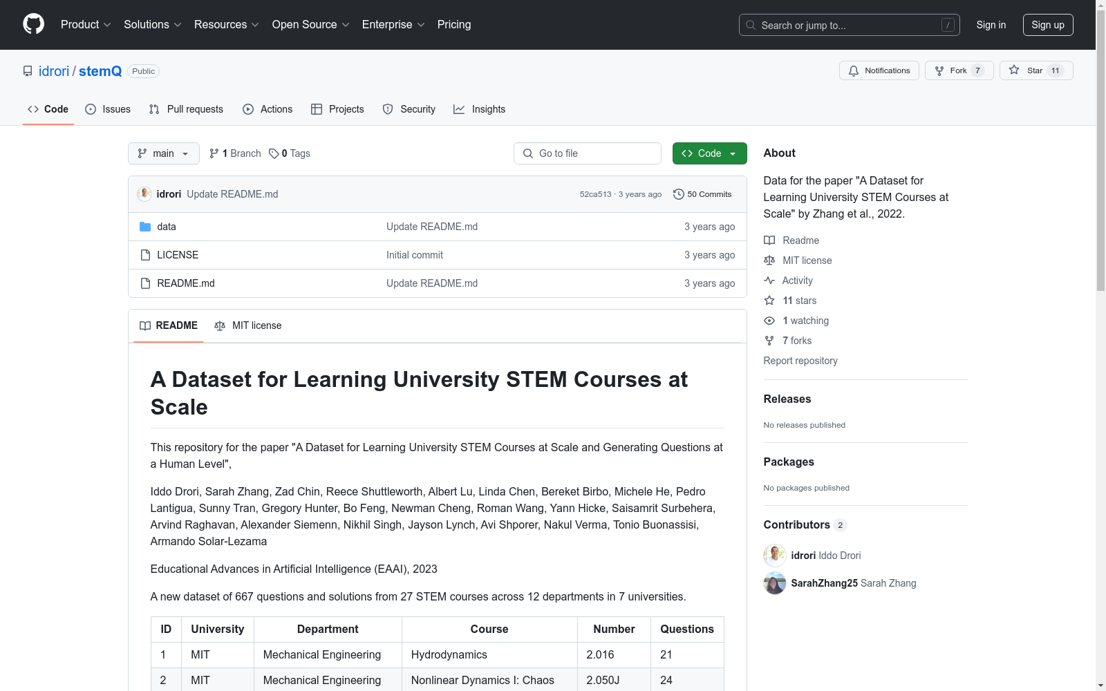The height and width of the screenshot is (691, 1106).
Task: Click the Go to file search field
Action: pos(588,153)
